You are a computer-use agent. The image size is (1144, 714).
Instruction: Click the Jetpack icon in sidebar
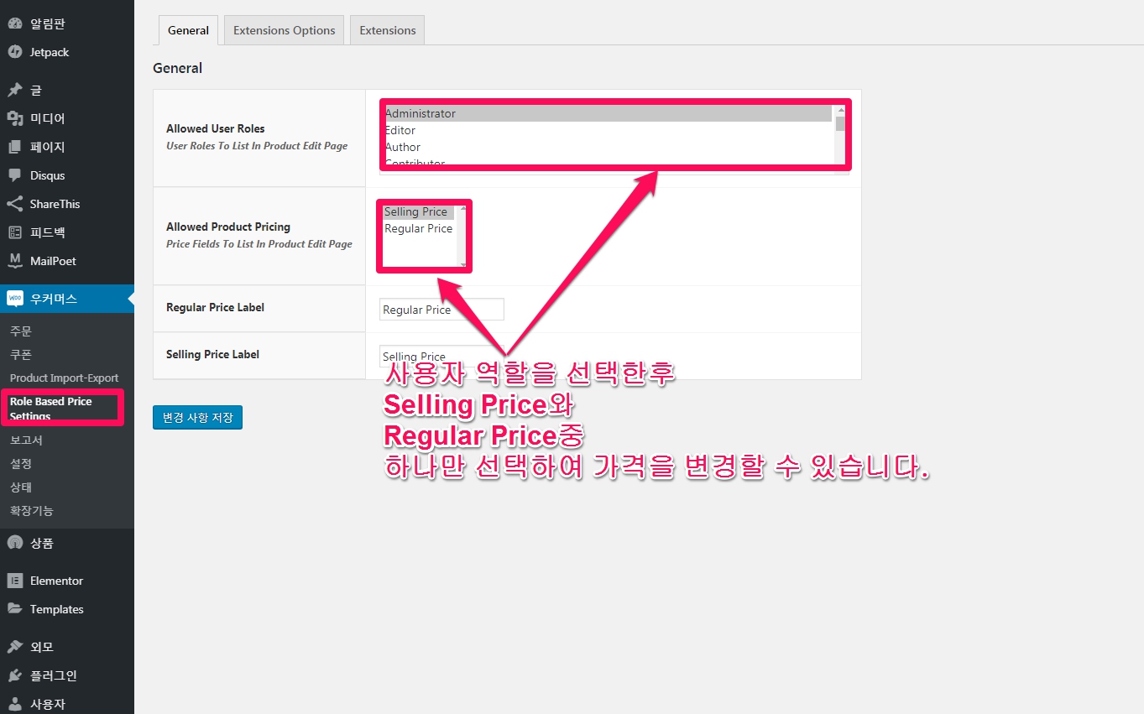(x=14, y=52)
